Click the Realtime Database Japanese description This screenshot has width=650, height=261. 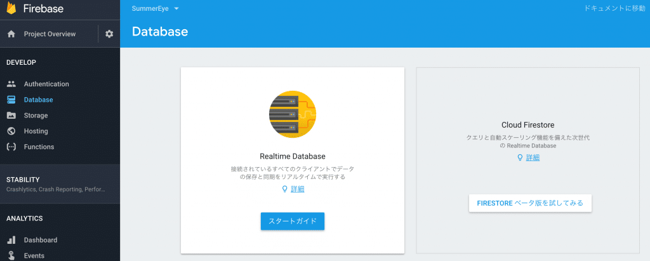(292, 173)
